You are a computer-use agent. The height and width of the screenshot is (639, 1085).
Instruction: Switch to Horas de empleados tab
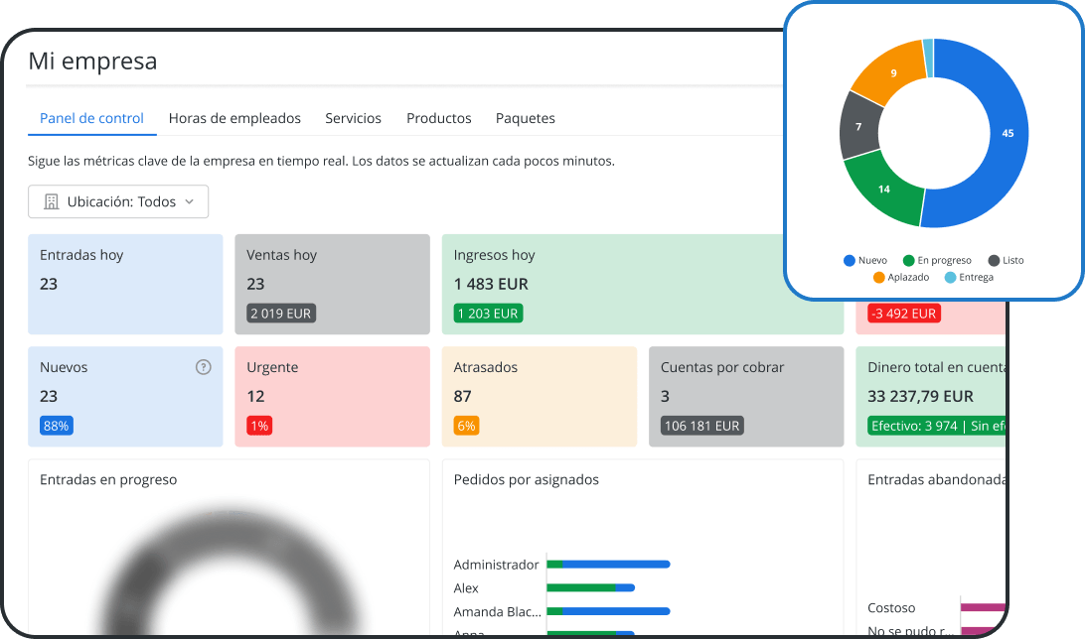[234, 118]
